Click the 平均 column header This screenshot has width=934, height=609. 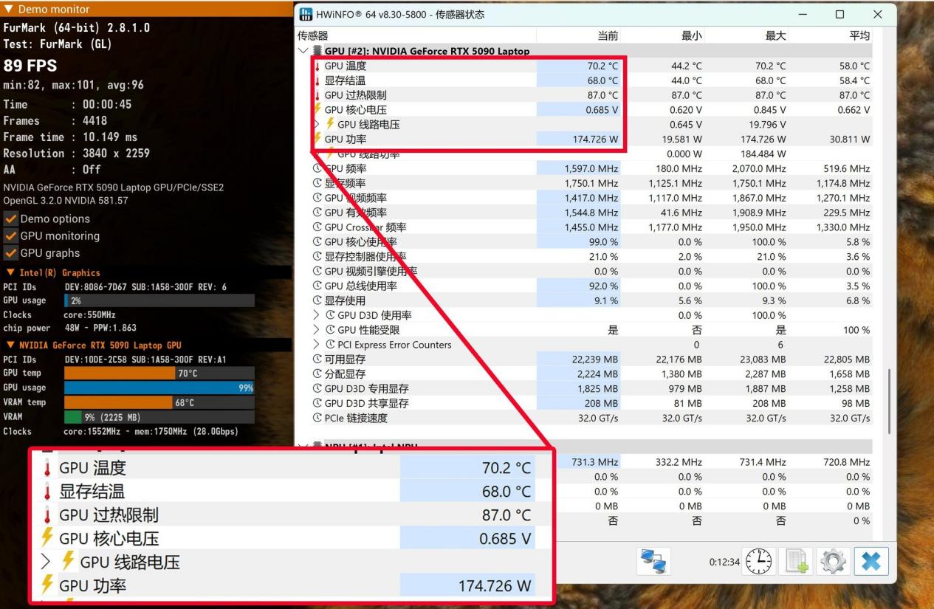859,35
